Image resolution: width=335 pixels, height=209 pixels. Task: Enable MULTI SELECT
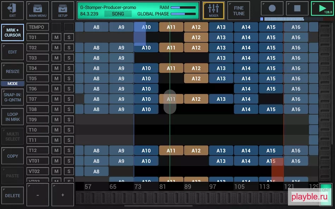[x=12, y=137]
